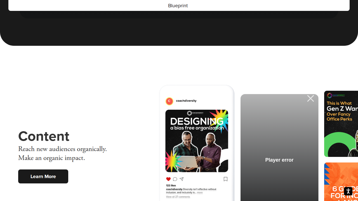Click the share paper-plane icon
The width and height of the screenshot is (358, 201).
182,179
